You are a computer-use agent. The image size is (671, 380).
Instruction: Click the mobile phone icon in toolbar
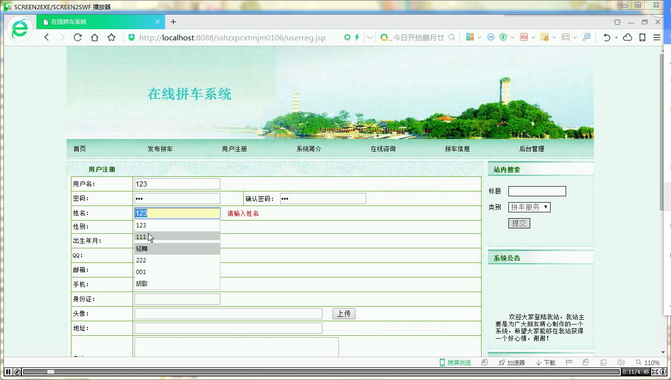click(642, 37)
